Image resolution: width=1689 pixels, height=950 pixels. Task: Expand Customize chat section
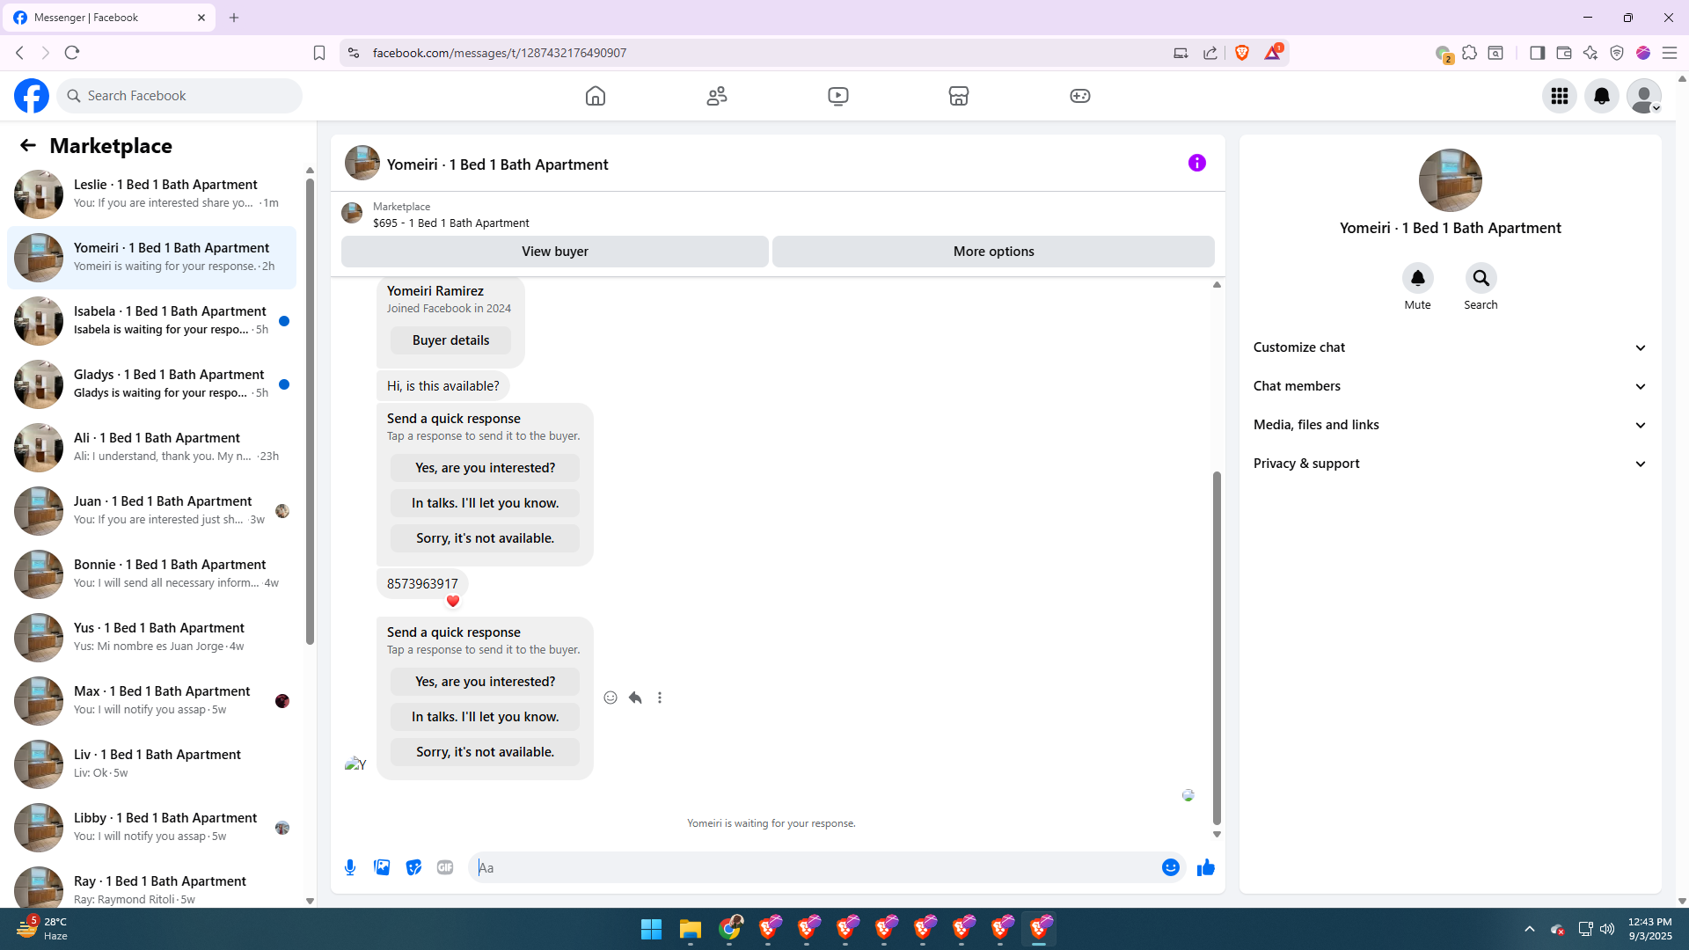[1451, 347]
